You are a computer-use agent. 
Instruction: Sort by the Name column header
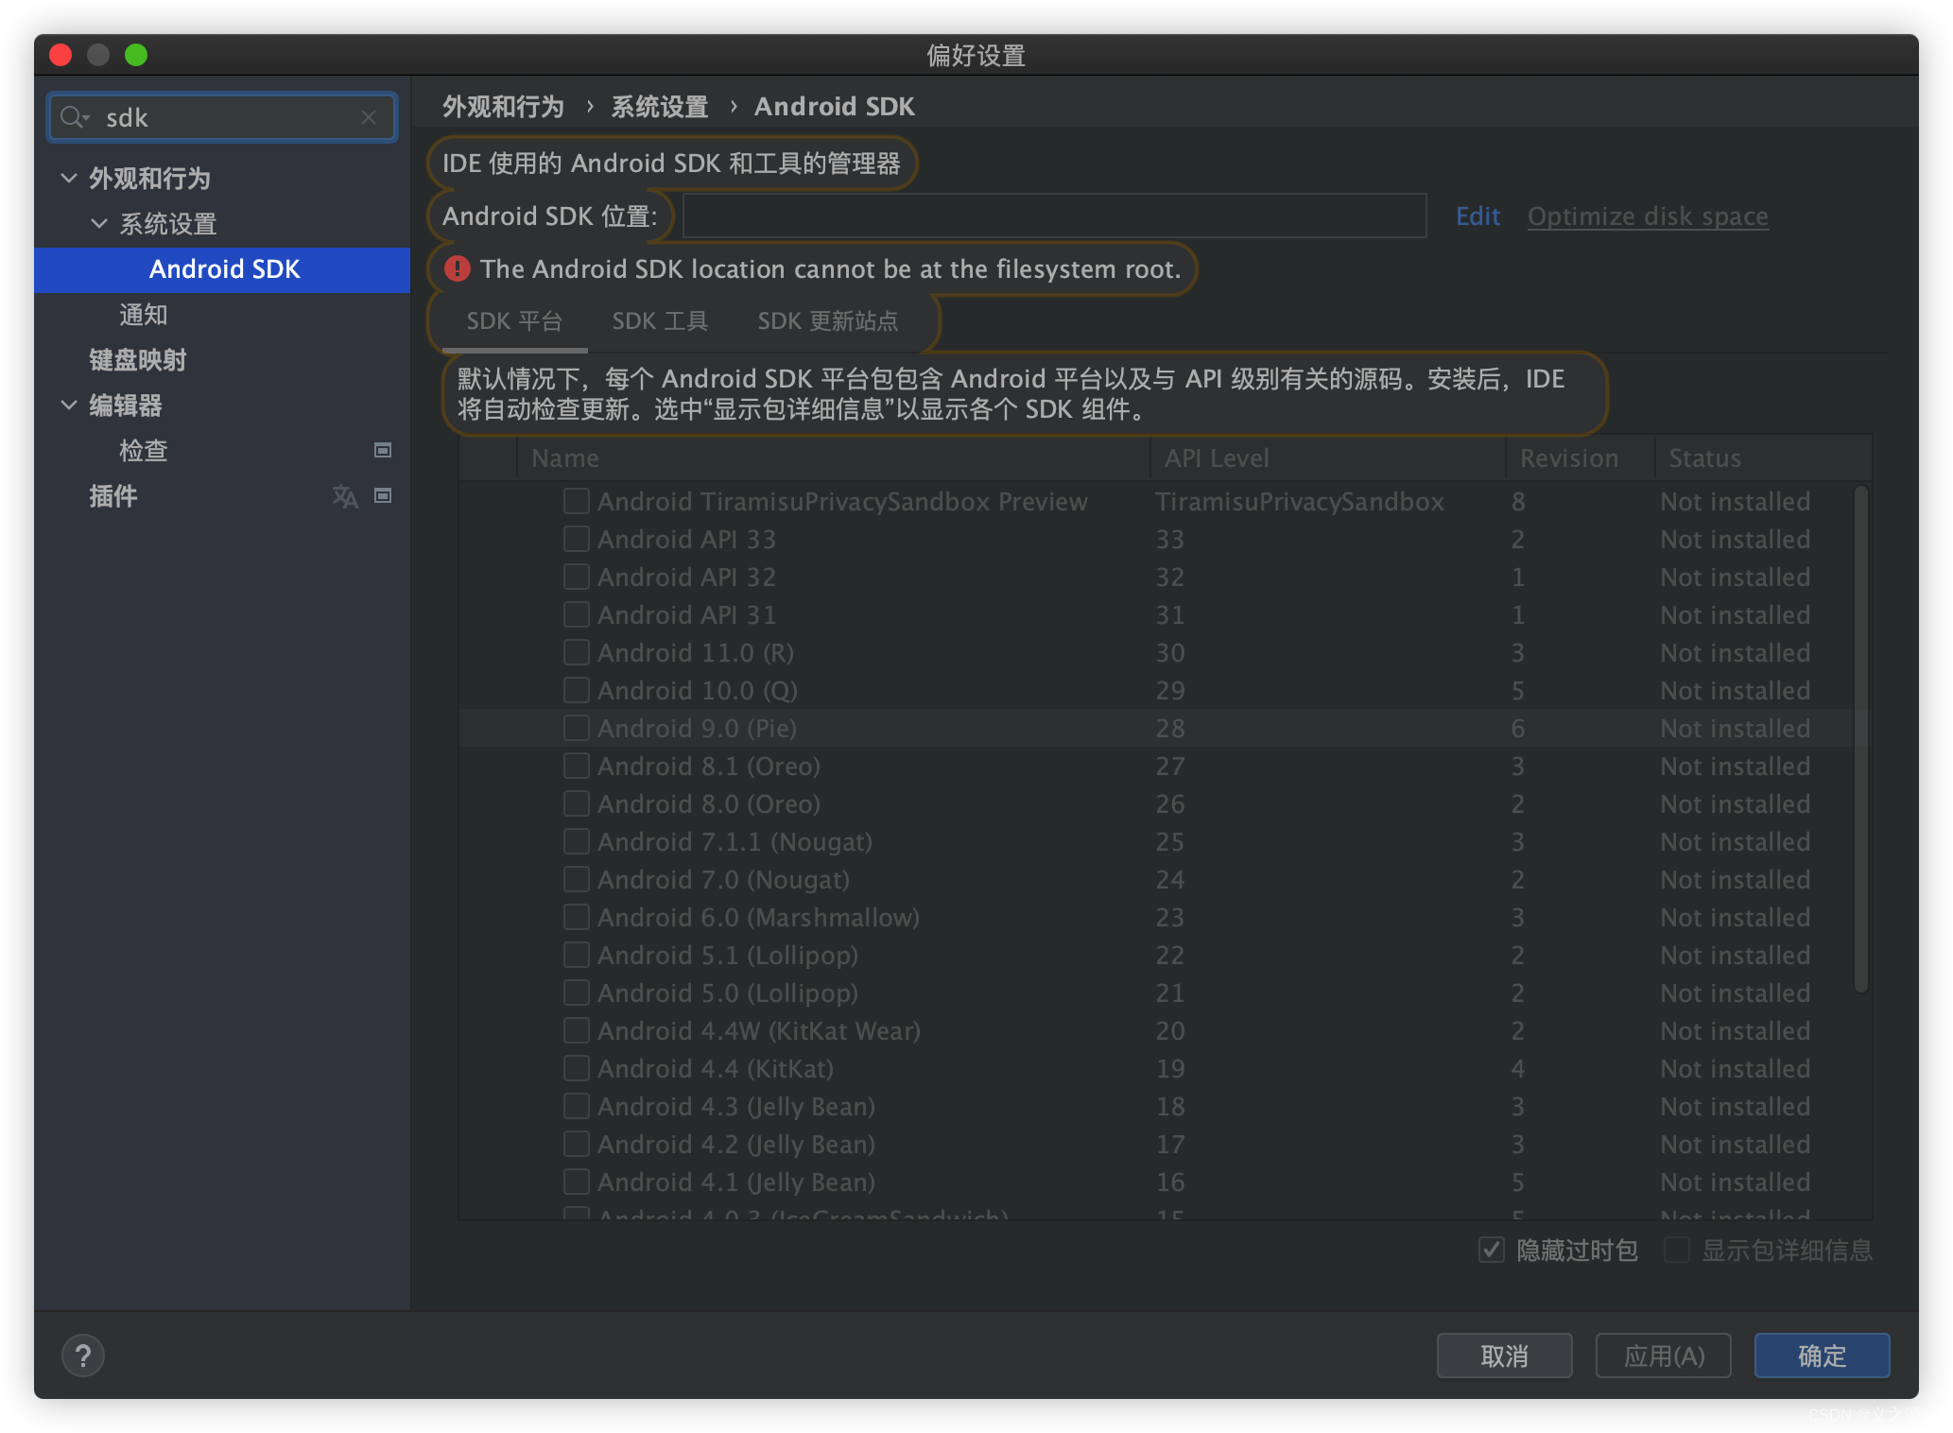click(834, 458)
